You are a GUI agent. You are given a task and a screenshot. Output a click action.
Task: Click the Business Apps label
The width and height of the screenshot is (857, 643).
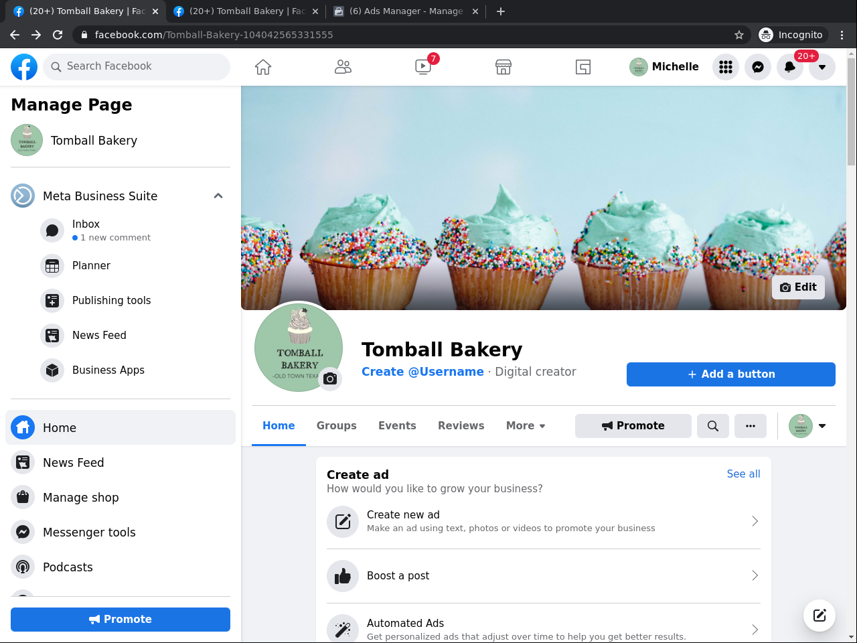[x=108, y=370]
